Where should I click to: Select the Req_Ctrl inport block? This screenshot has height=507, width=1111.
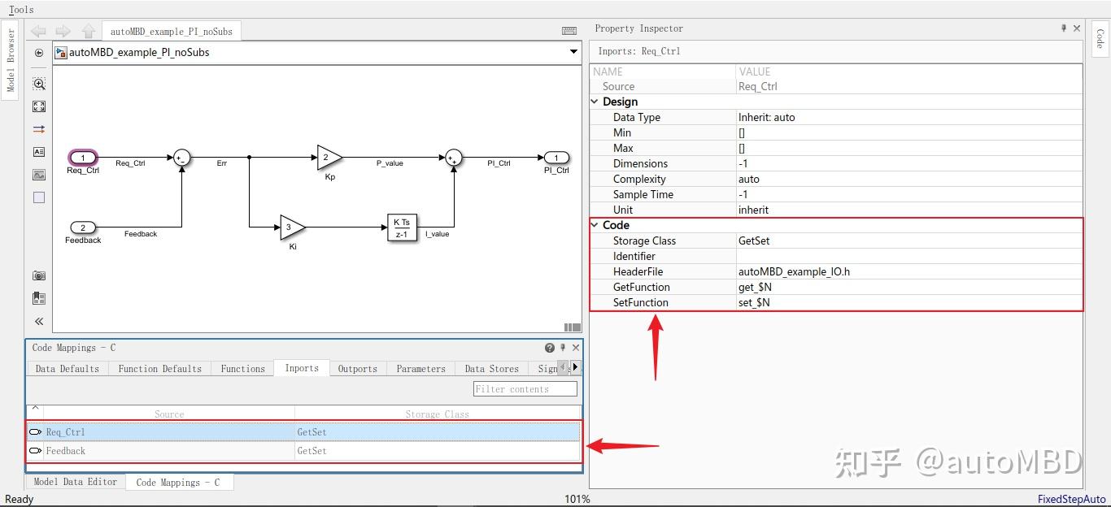pyautogui.click(x=83, y=158)
